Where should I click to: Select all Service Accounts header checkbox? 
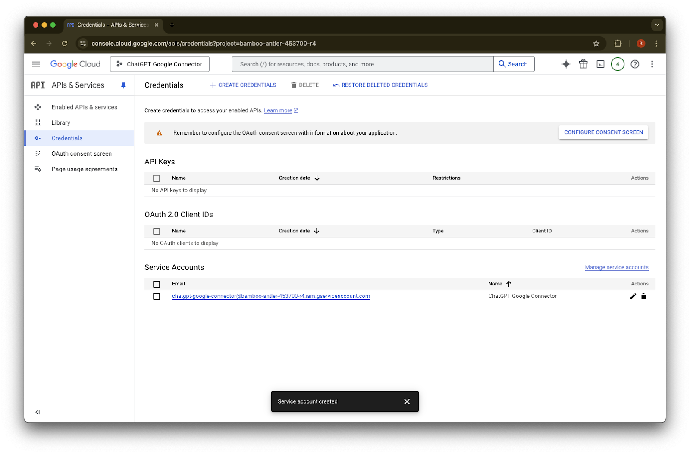[x=157, y=284]
